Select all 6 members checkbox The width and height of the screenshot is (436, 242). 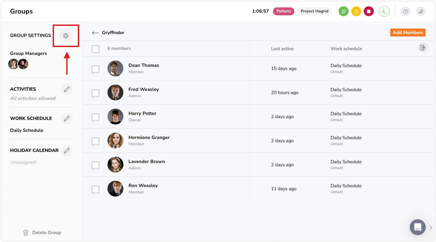pyautogui.click(x=96, y=49)
